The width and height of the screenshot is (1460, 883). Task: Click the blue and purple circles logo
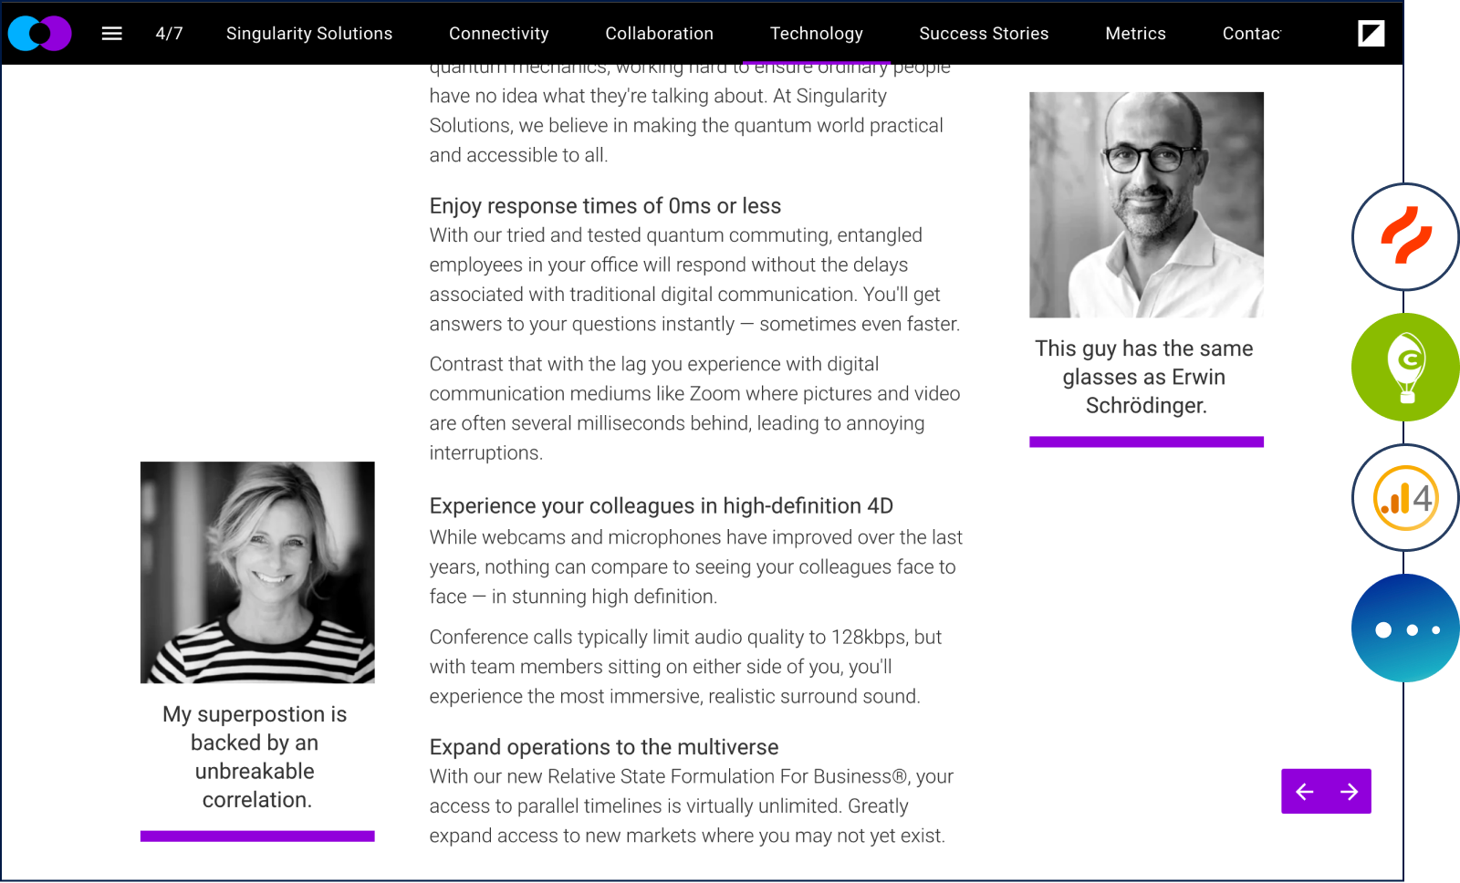pos(39,34)
